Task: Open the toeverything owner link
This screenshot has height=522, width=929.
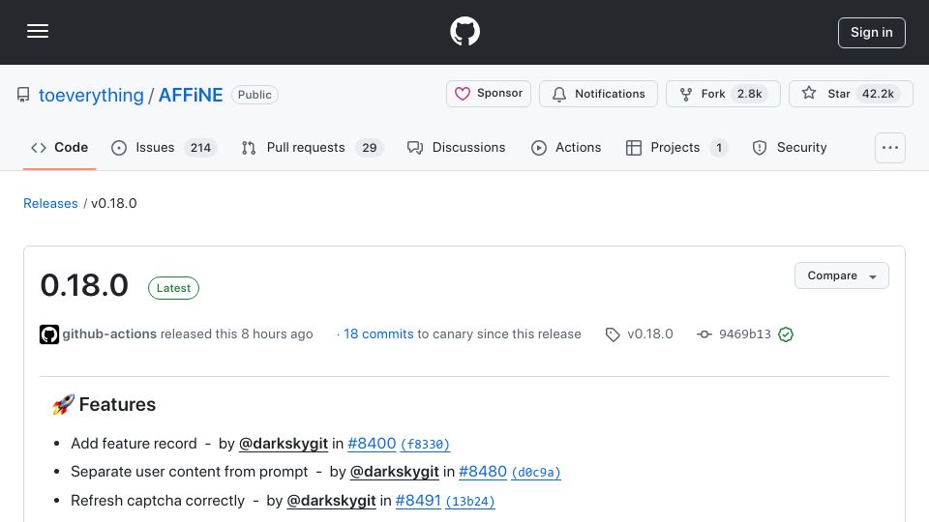Action: click(91, 96)
